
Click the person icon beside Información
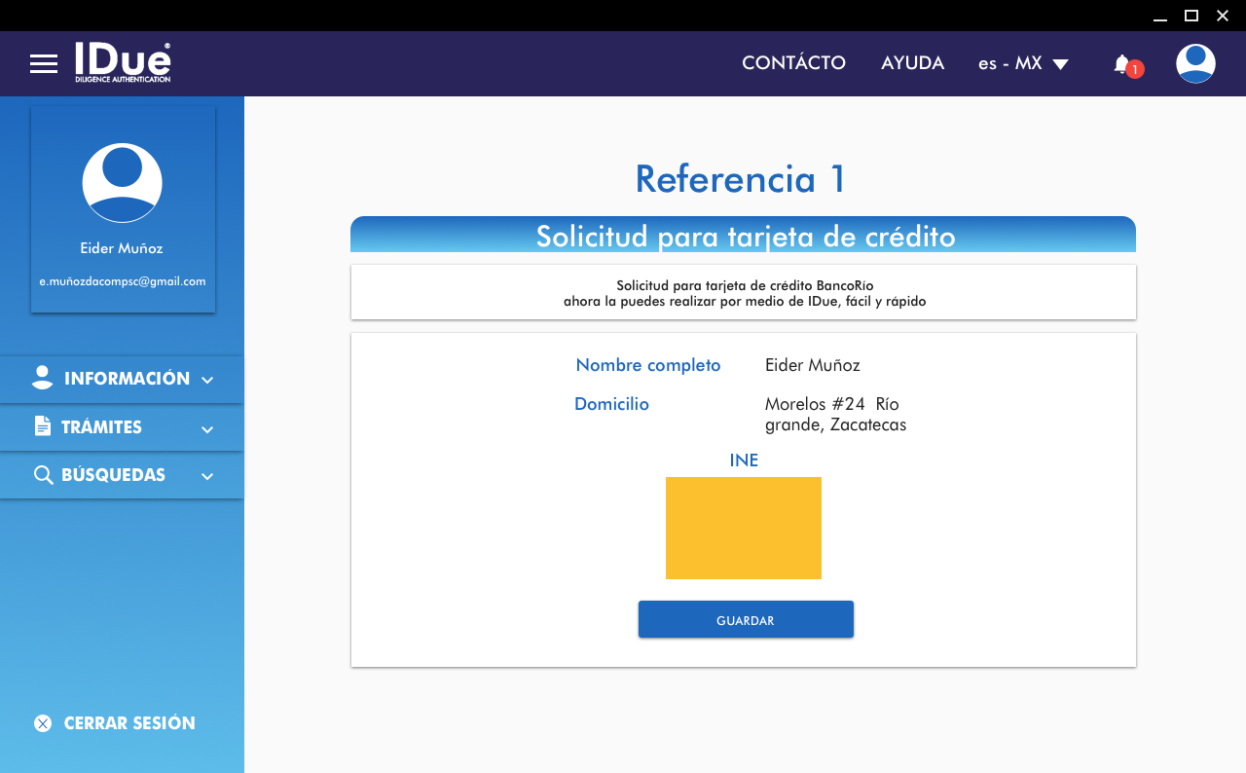coord(42,379)
